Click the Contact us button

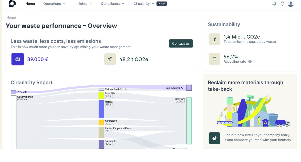181,43
